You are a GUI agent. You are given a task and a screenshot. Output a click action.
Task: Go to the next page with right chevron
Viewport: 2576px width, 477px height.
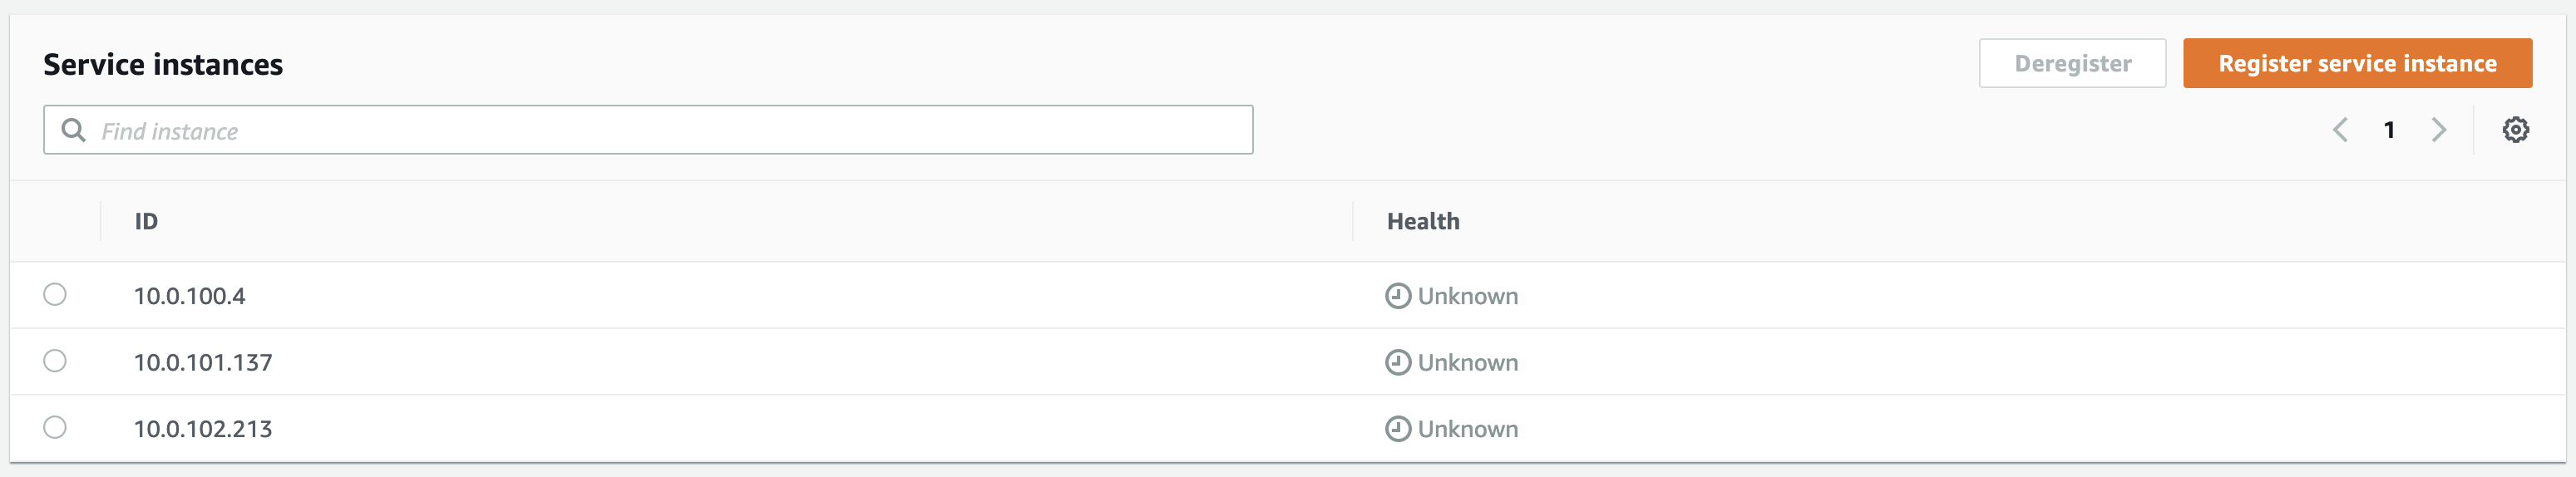click(x=2438, y=130)
